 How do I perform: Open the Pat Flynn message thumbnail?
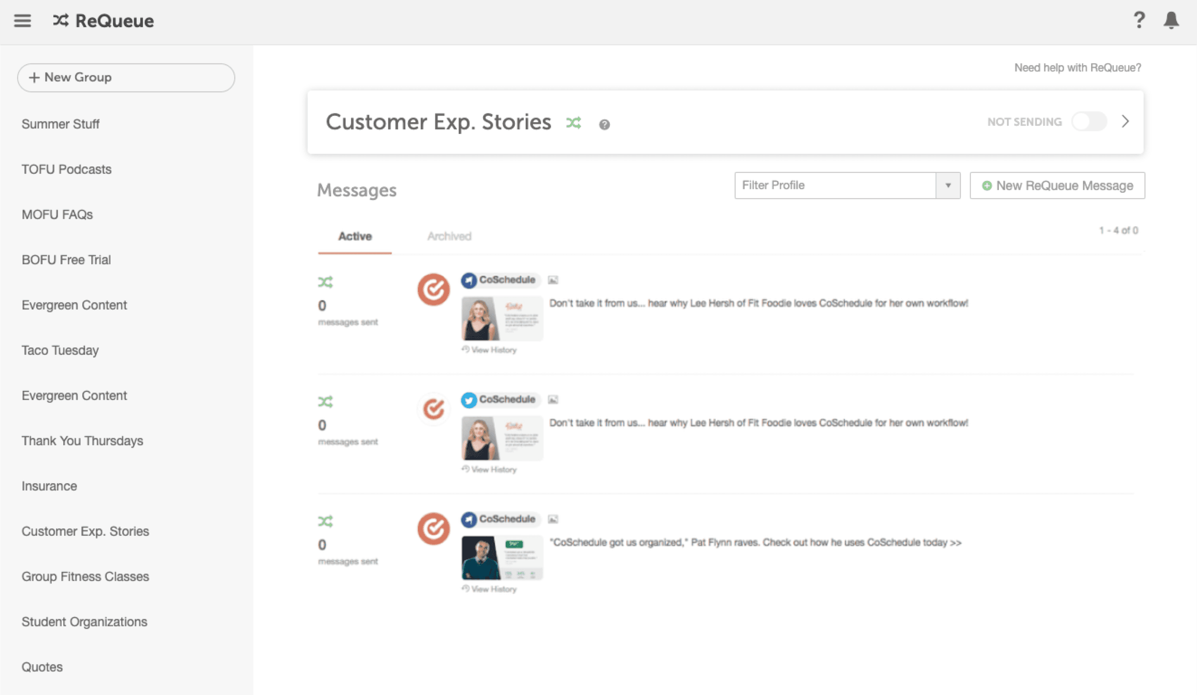502,558
